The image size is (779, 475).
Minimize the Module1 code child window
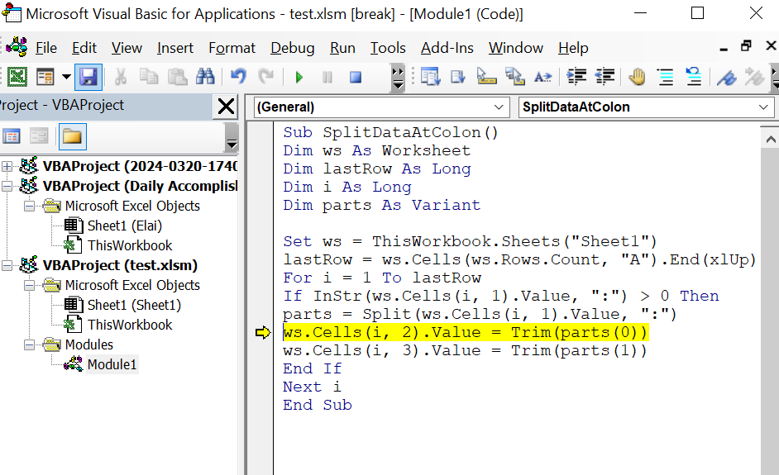click(x=724, y=48)
